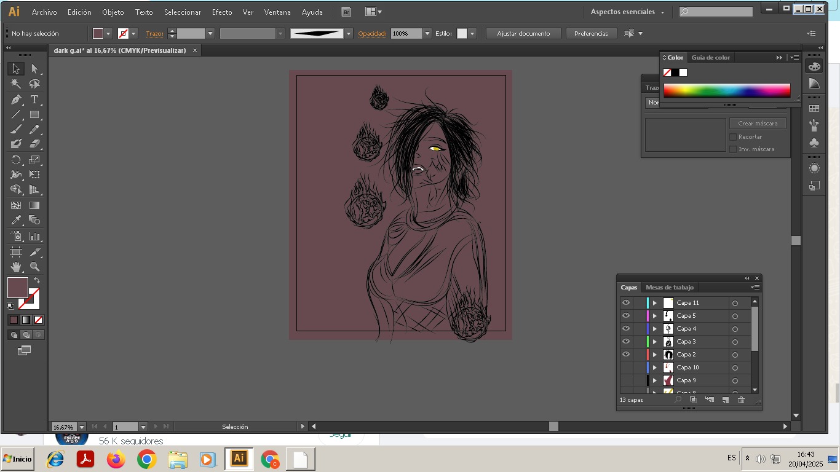Screen dimensions: 840x472
Task: Select the Symbol Sprayer tool
Action: click(16, 237)
